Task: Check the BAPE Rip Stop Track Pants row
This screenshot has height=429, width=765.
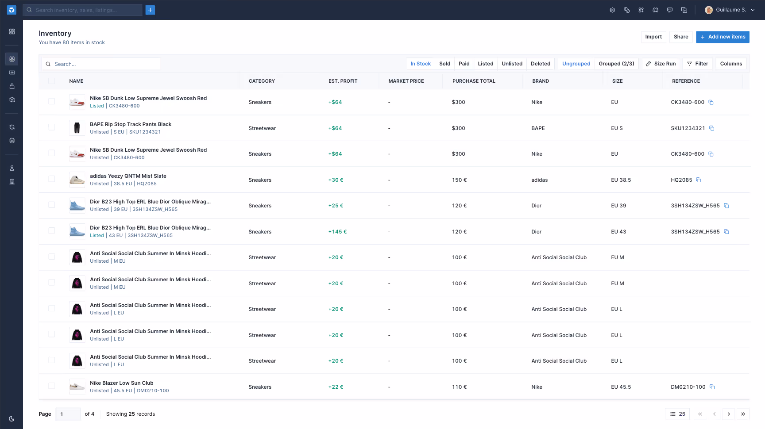Action: pos(52,127)
